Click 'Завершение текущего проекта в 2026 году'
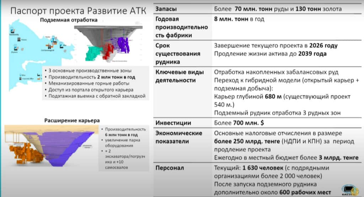This screenshot has height=197, width=364. pyautogui.click(x=276, y=46)
